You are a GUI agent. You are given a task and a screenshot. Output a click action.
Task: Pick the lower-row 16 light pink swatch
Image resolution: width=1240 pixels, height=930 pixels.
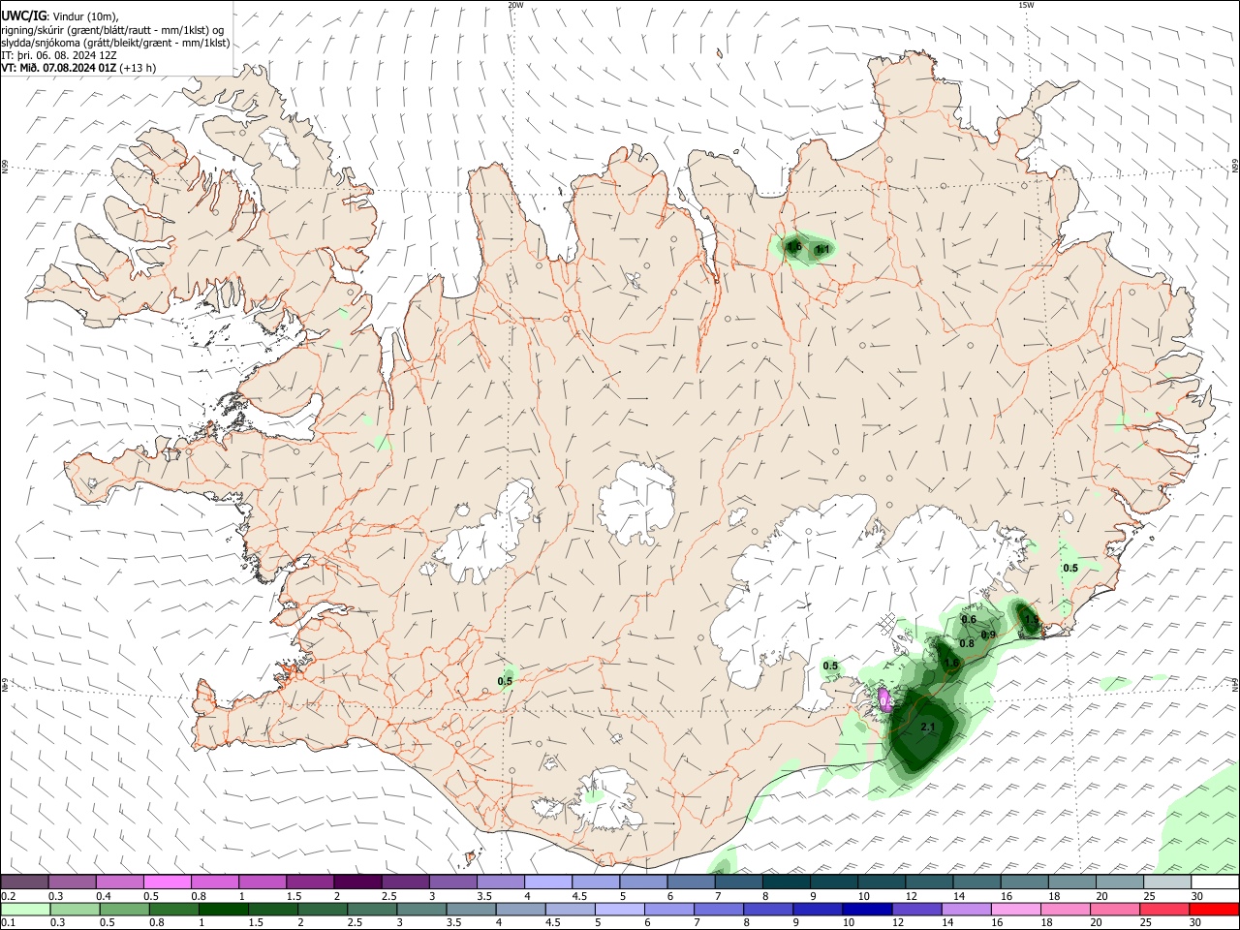coord(1016,909)
